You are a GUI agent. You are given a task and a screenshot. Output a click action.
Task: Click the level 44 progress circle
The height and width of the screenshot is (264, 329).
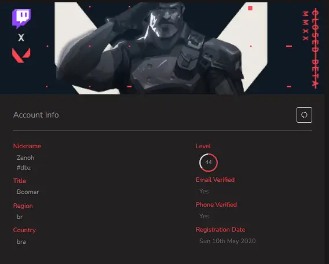[209, 163]
